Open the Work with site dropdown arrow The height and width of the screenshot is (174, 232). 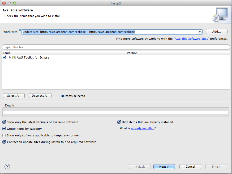[200, 32]
